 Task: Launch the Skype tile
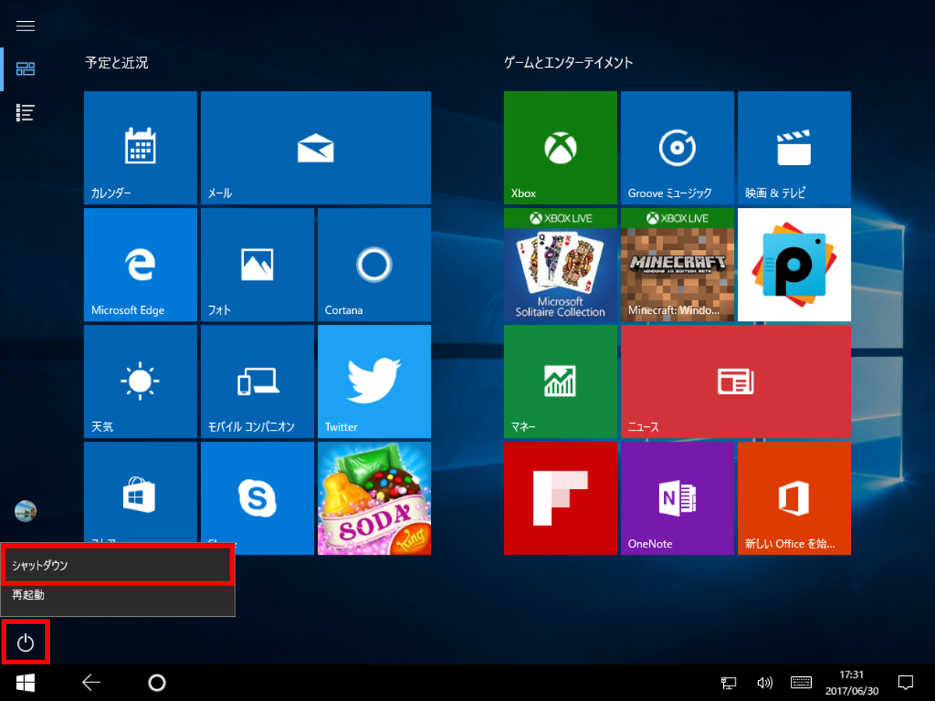click(x=257, y=492)
